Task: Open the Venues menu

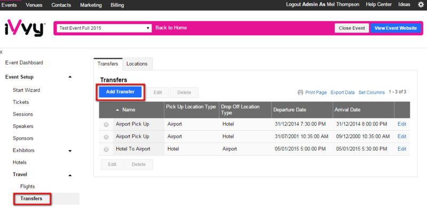Action: pyautogui.click(x=34, y=5)
